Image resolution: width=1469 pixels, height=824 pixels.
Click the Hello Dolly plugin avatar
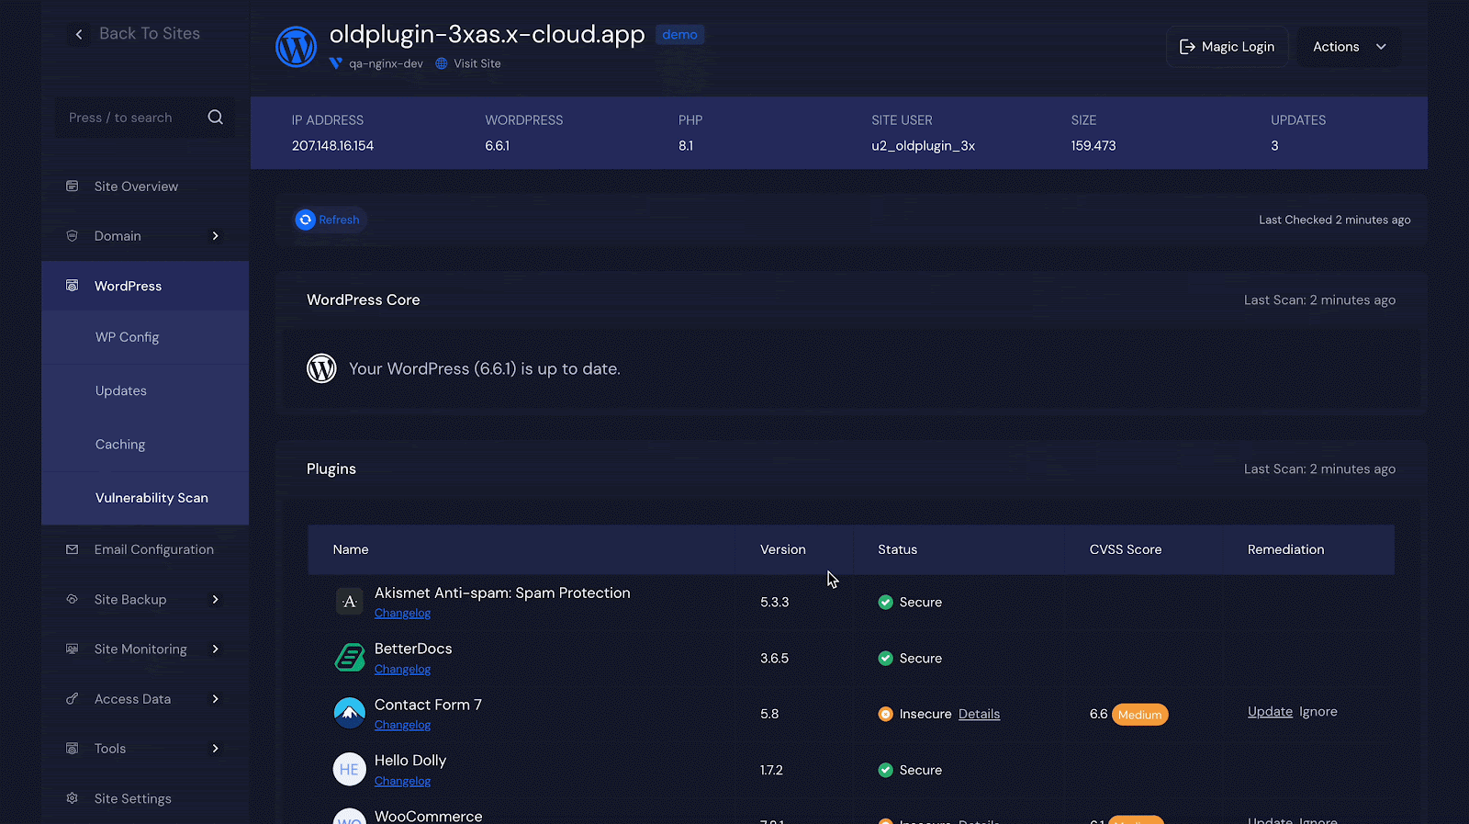[x=349, y=769]
